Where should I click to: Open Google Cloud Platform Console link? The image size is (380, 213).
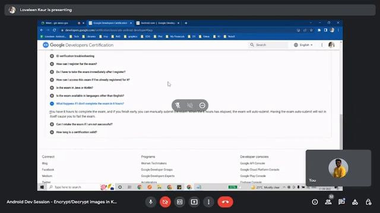(x=259, y=170)
